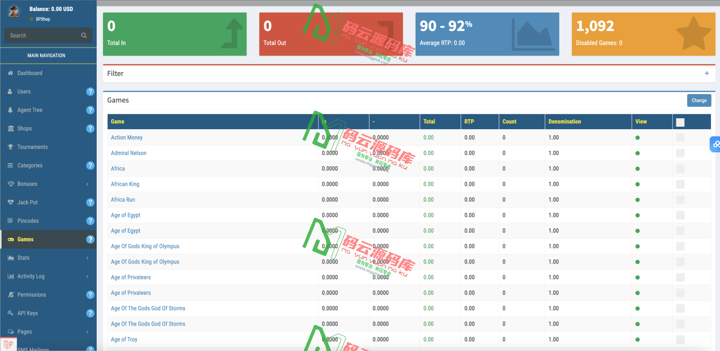Toggle the select-all checkbox in table header
The height and width of the screenshot is (351, 720).
pyautogui.click(x=680, y=122)
